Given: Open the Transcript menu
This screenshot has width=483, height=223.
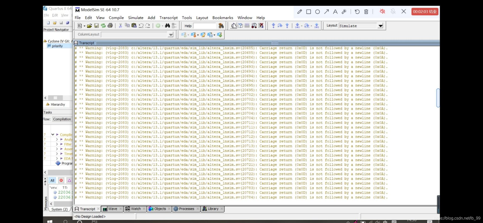Looking at the screenshot, I should click(169, 18).
